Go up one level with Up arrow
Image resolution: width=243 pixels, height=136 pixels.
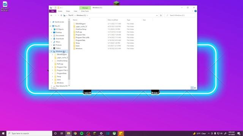tap(61, 15)
